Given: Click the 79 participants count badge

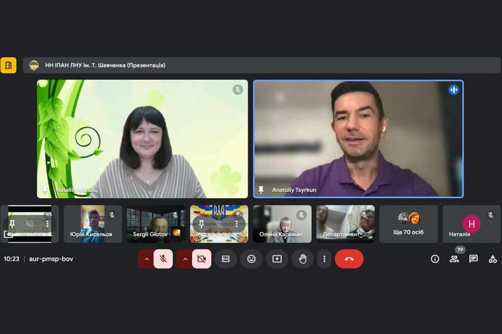Looking at the screenshot, I should (x=460, y=249).
